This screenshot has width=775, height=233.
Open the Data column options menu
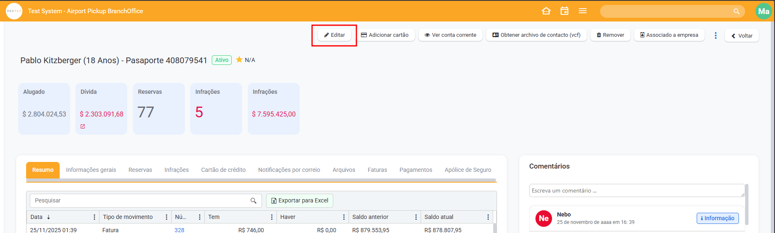click(94, 217)
